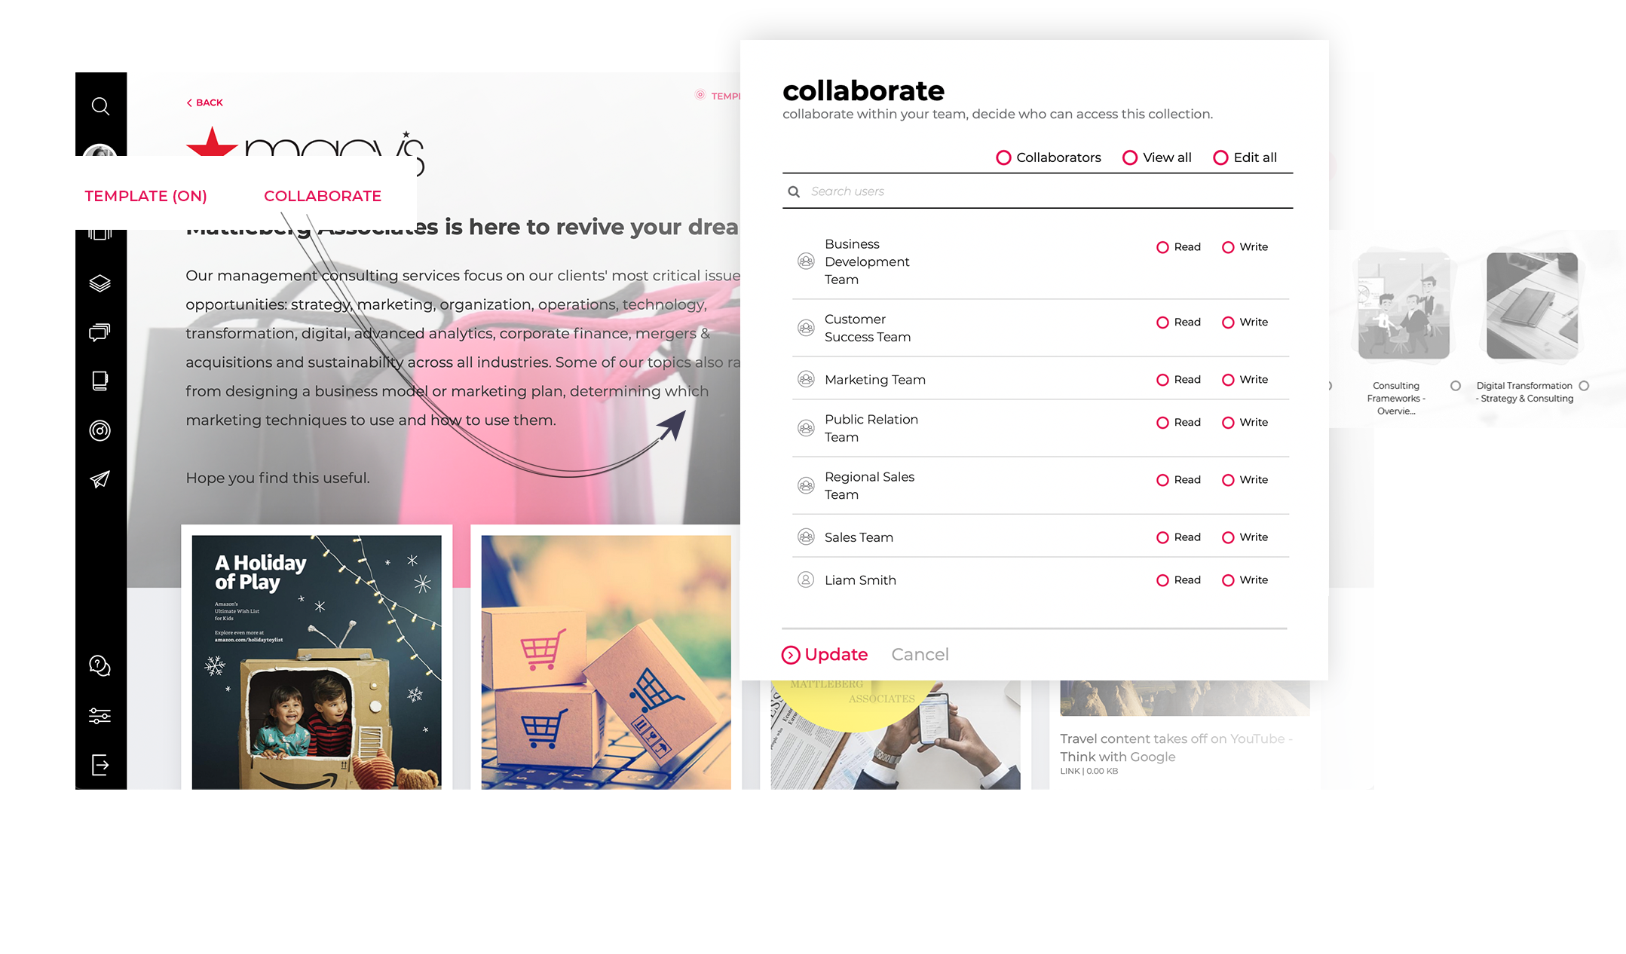The height and width of the screenshot is (954, 1626).
Task: Click the export/logout icon at sidebar bottom
Action: (x=100, y=764)
